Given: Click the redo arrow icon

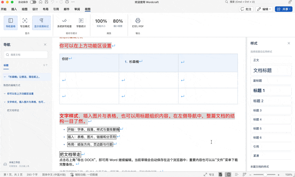Looking at the screenshot, I should pyautogui.click(x=61, y=2).
